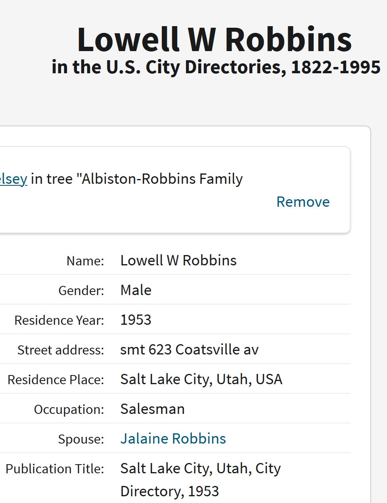This screenshot has height=503, width=387.
Task: Click the Lowell W Robbins name field value
Action: [x=178, y=260]
